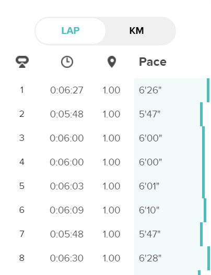Click lap 1 pace value 6'26"
The height and width of the screenshot is (275, 211).
pyautogui.click(x=150, y=90)
